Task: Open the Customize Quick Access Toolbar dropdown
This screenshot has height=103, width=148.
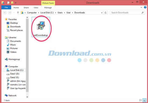Action: pyautogui.click(x=16, y=3)
